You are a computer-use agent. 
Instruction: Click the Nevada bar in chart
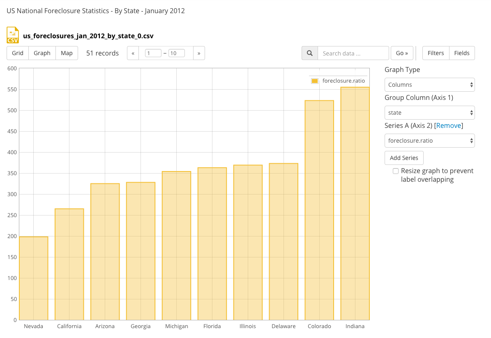[34, 278]
